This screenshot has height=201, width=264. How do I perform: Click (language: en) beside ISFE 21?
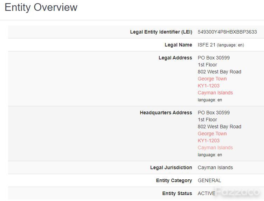pos(230,45)
